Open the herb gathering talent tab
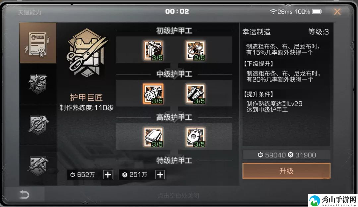This screenshot has width=358, height=207. 38,84
